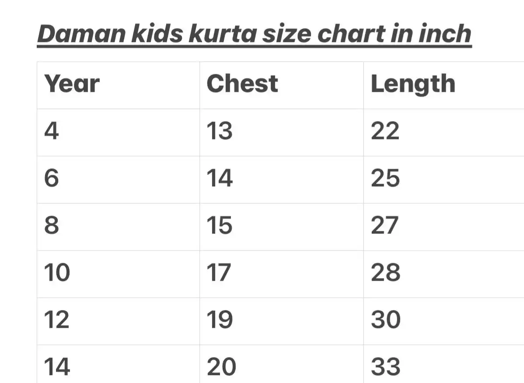Select length value 30 cell
Screen dimensions: 524x383
pos(385,320)
